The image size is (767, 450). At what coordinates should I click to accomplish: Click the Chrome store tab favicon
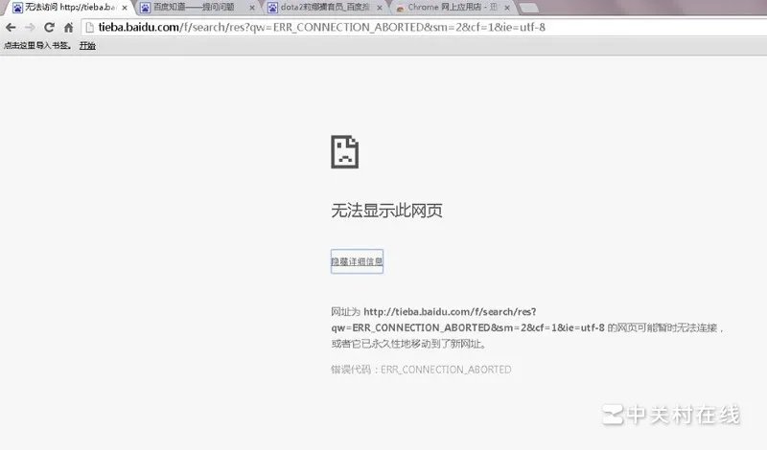click(x=400, y=9)
